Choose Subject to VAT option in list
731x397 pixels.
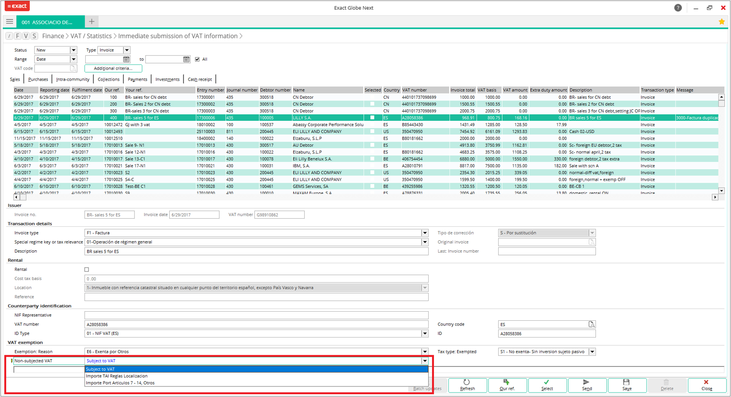click(x=256, y=369)
